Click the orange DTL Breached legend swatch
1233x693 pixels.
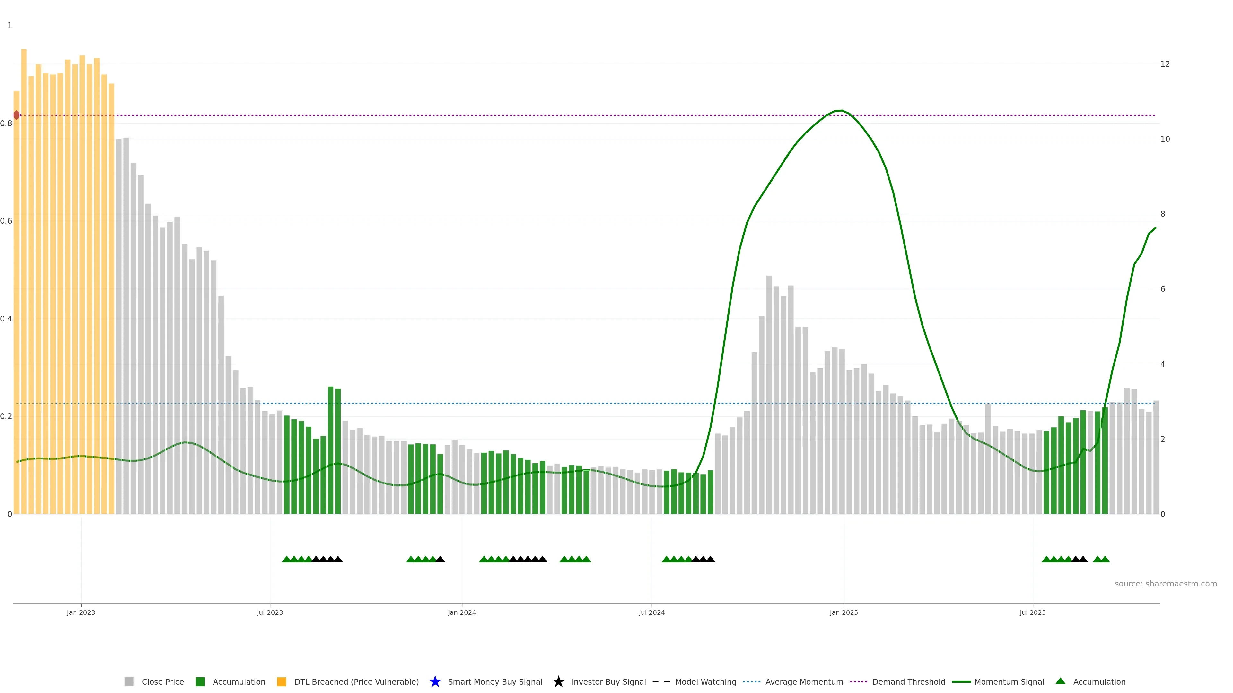click(282, 681)
